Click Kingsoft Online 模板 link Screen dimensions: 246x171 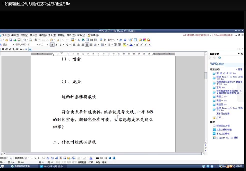227,138
